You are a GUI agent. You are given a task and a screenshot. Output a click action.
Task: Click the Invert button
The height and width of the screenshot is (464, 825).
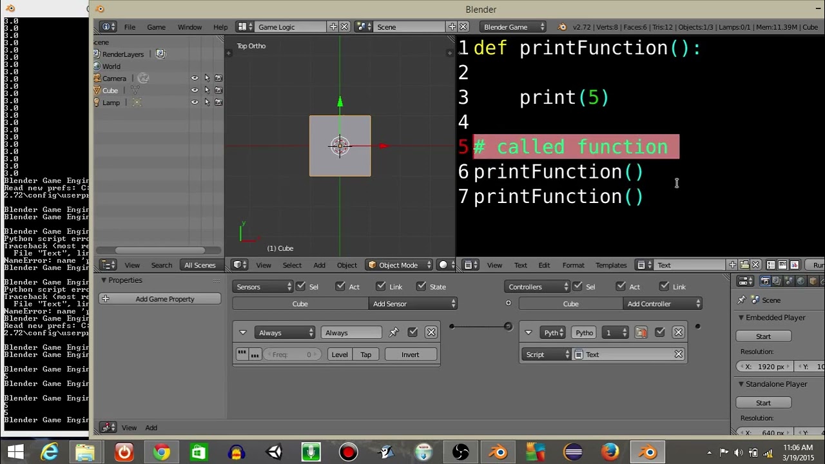tap(410, 354)
